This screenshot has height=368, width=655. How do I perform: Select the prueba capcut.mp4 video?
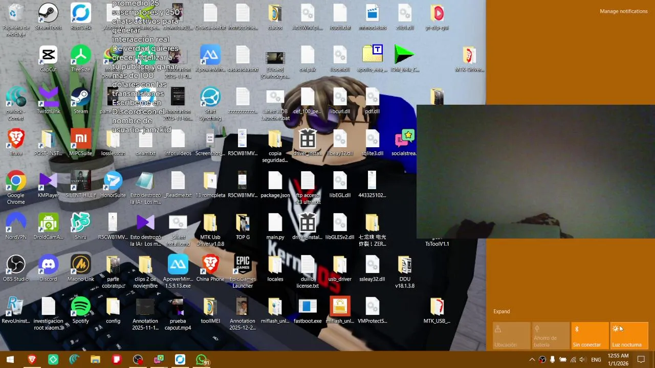[x=178, y=313]
